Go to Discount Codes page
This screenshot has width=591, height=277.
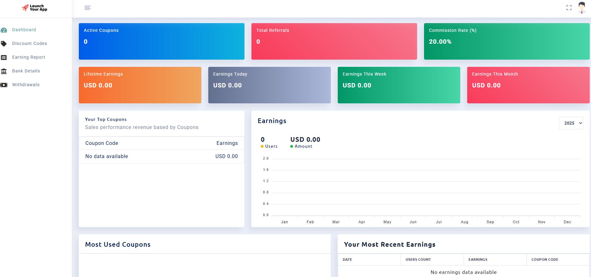pyautogui.click(x=29, y=43)
